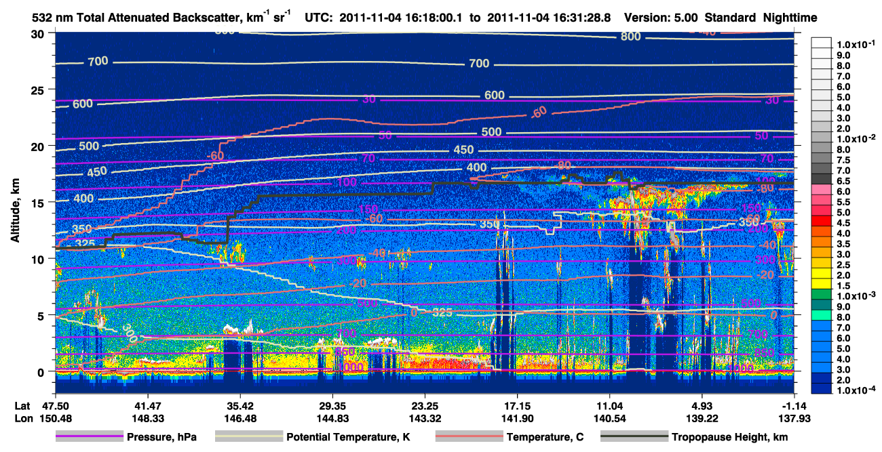Select the dark Tropopause Height legend line sample
882x452 pixels.
pyautogui.click(x=634, y=437)
